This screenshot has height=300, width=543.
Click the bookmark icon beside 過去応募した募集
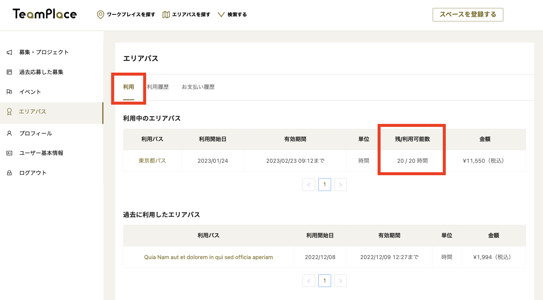(9, 72)
